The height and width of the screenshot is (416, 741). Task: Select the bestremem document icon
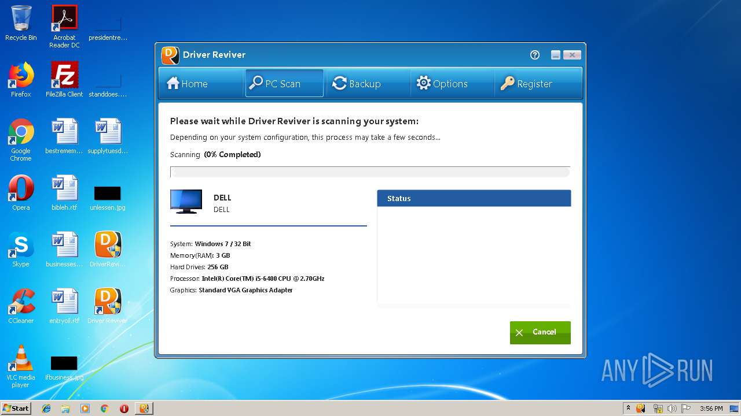click(x=64, y=136)
